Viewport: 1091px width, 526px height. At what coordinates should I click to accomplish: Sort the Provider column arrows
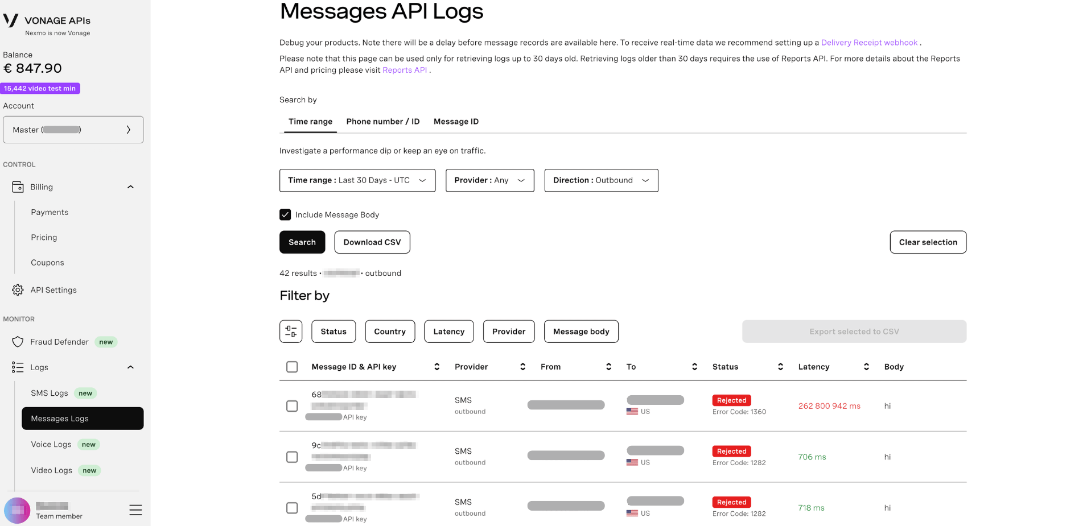[x=522, y=367]
